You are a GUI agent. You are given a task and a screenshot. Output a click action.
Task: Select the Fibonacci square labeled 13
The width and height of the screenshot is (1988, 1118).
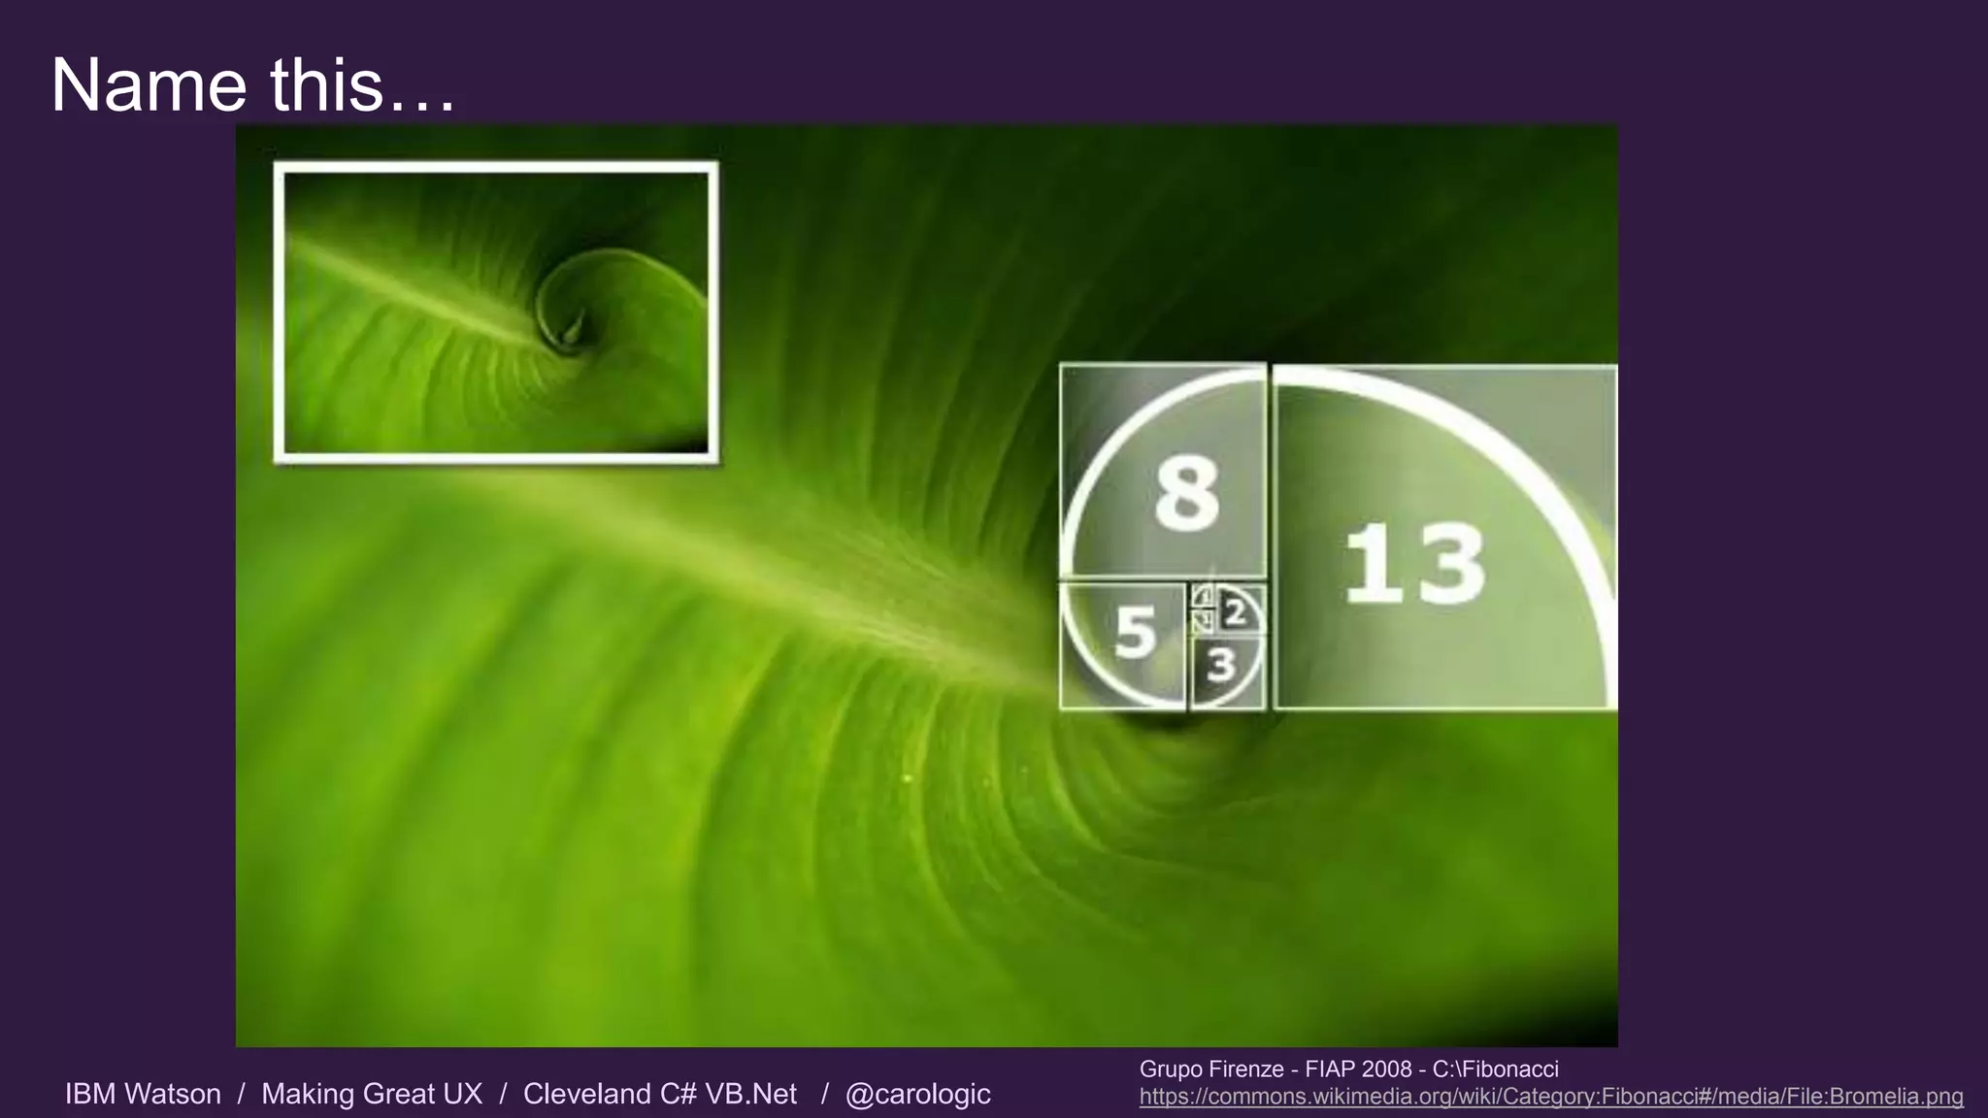1444,537
